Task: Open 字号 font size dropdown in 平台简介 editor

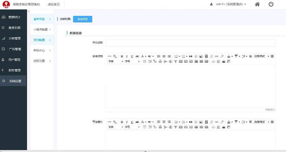Action: (132, 127)
